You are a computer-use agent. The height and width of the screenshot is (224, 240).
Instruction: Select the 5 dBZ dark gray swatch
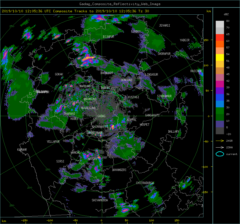pyautogui.click(x=220, y=131)
